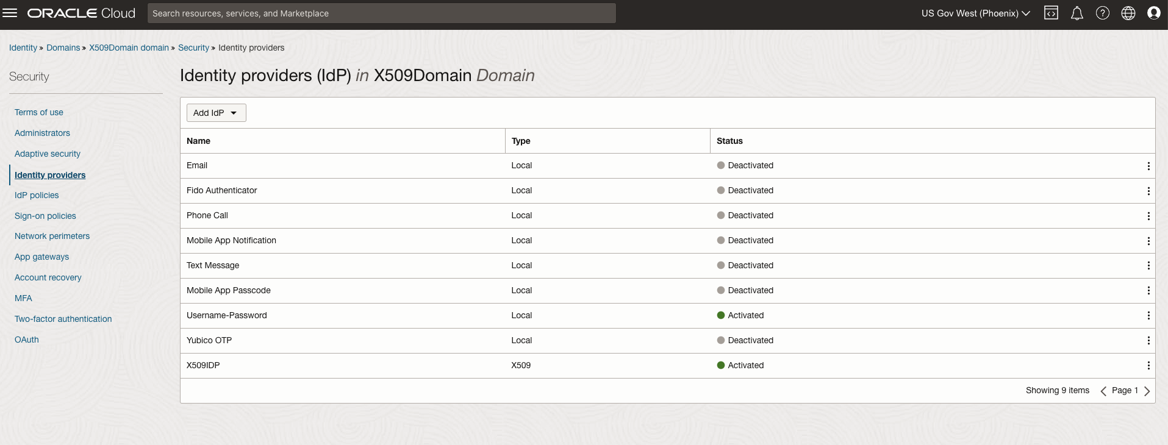Open actions menu for Mobile App Notification row

coord(1148,241)
